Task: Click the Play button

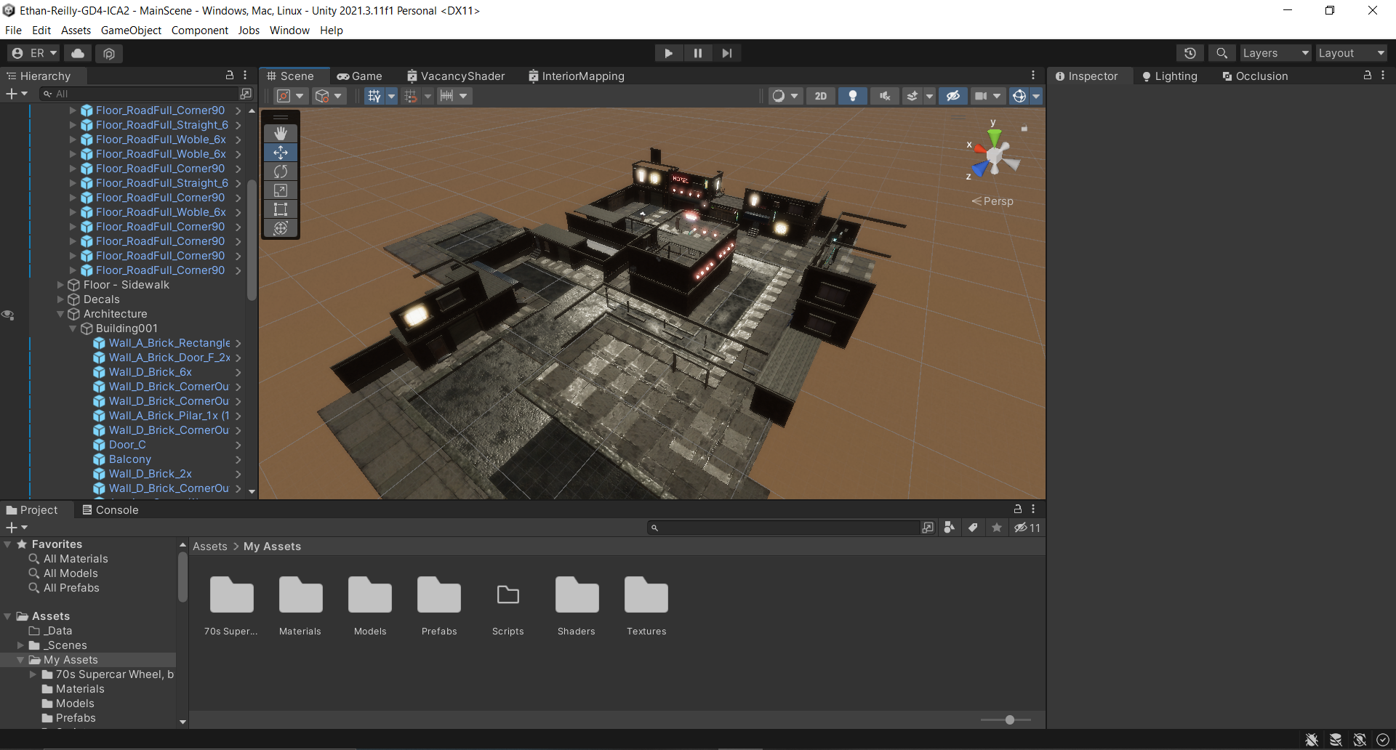Action: tap(668, 53)
